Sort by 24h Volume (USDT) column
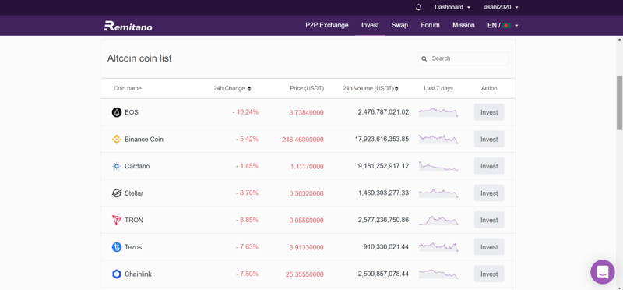623x290 pixels. point(371,88)
